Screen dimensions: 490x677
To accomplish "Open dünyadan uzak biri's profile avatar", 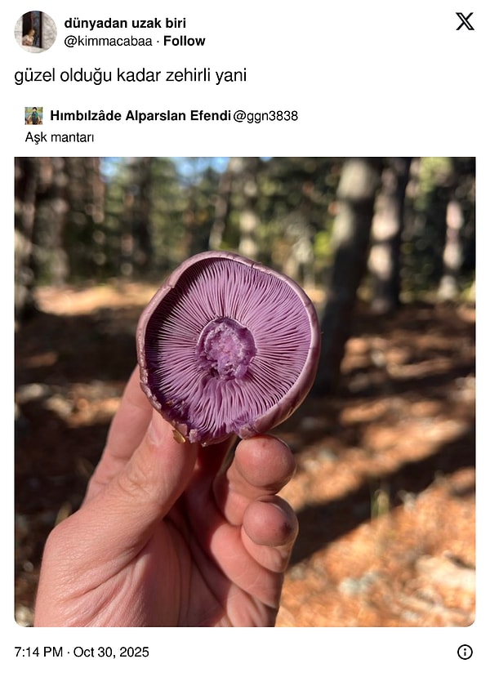I will [x=35, y=32].
